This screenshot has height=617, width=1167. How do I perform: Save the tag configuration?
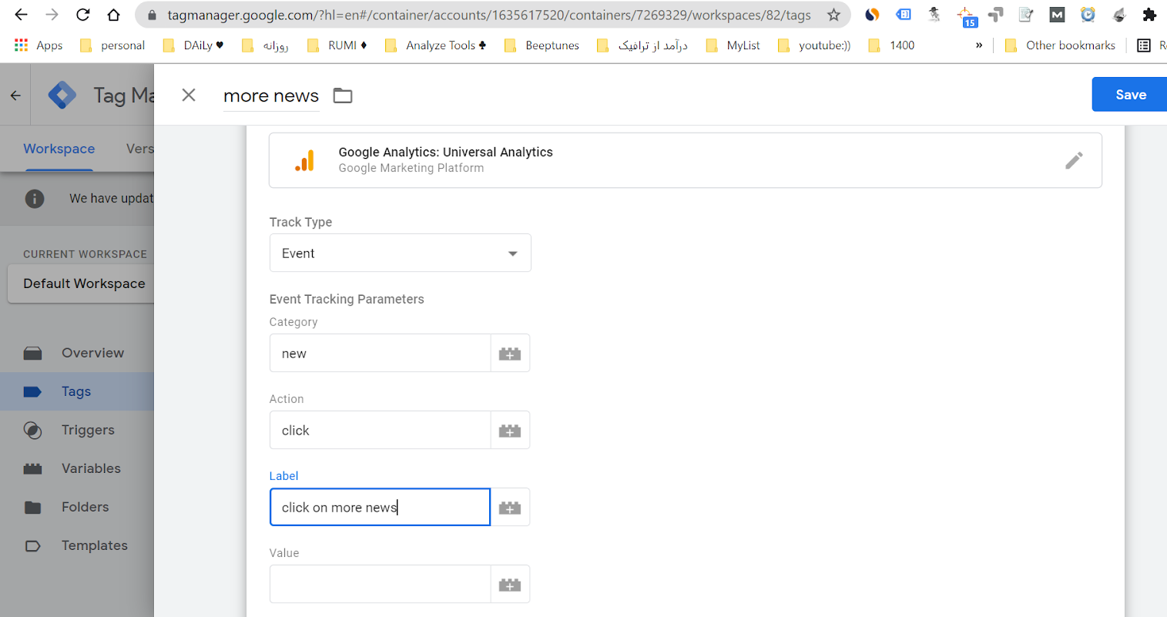point(1130,95)
